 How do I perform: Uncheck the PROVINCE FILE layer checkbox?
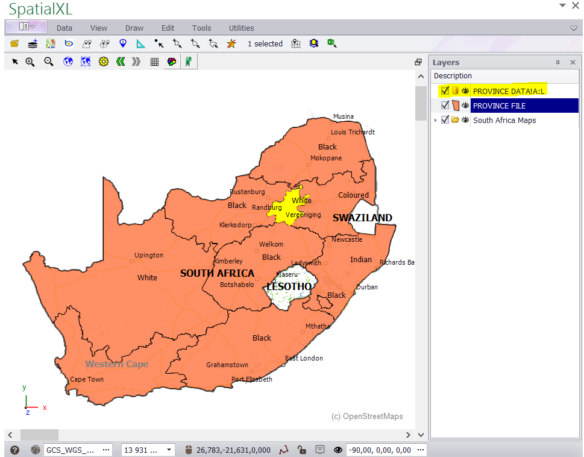point(444,105)
